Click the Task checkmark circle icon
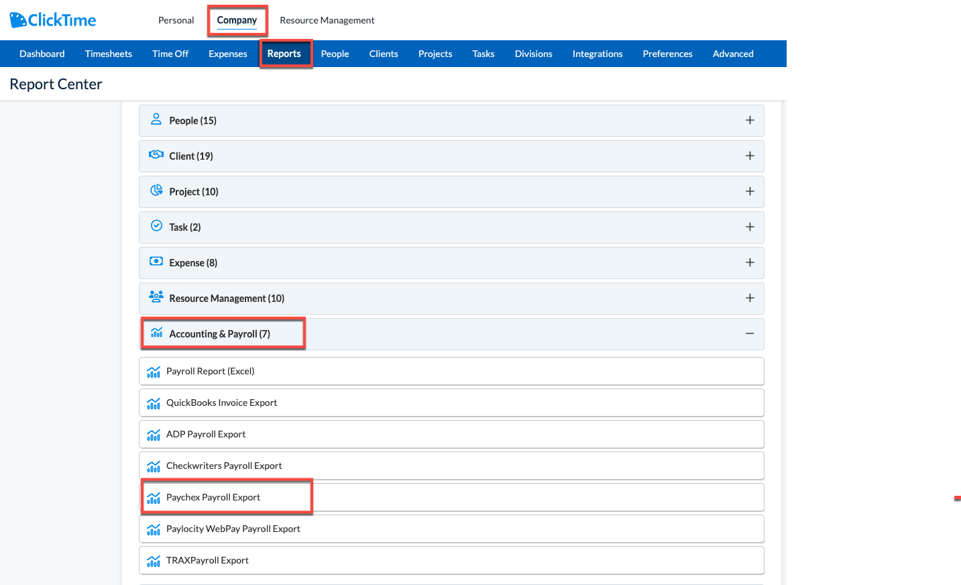The height and width of the screenshot is (585, 961). 156,226
